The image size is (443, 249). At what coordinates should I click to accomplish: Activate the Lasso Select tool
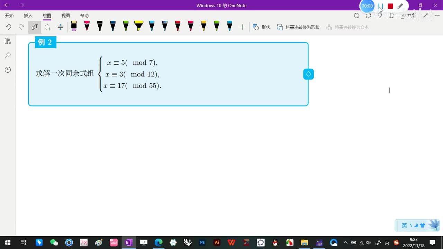(47, 27)
